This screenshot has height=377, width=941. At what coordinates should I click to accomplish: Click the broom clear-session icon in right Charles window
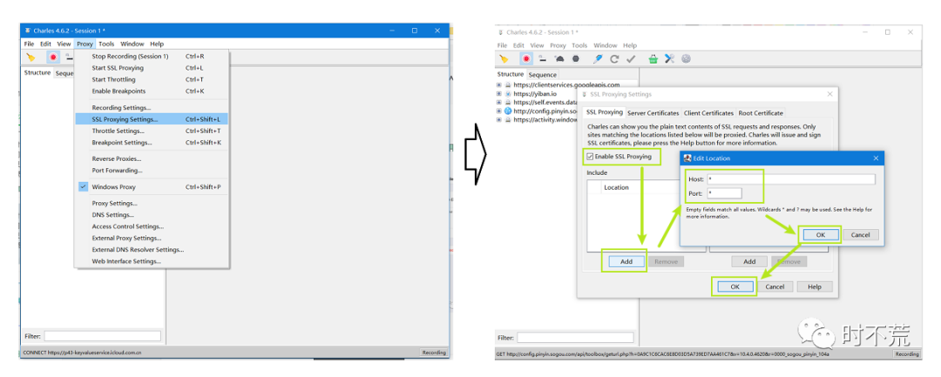tap(504, 58)
